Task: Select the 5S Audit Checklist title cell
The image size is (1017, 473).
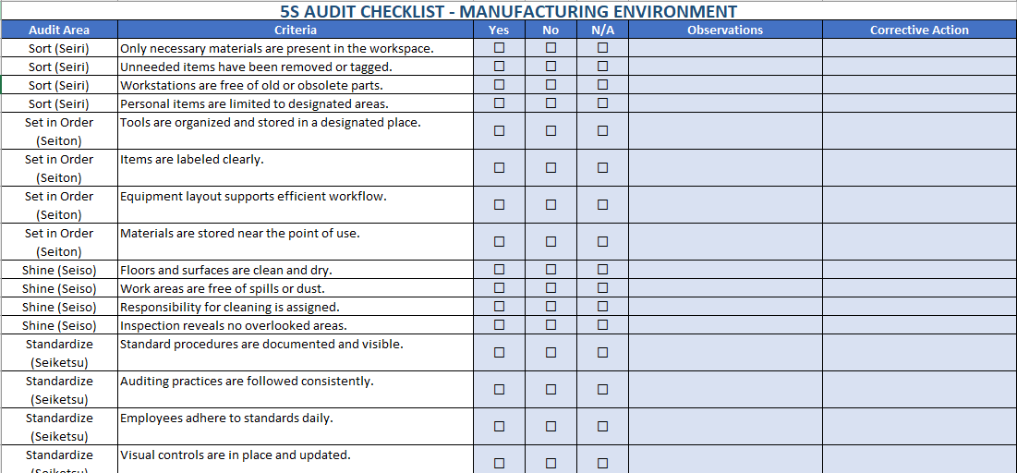Action: click(x=508, y=11)
